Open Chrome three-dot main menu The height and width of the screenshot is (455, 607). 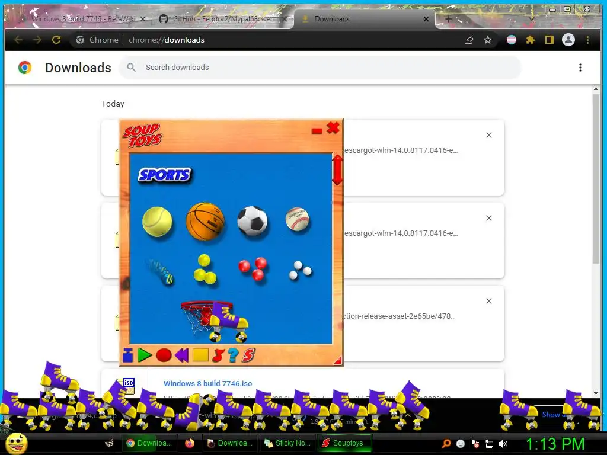587,40
